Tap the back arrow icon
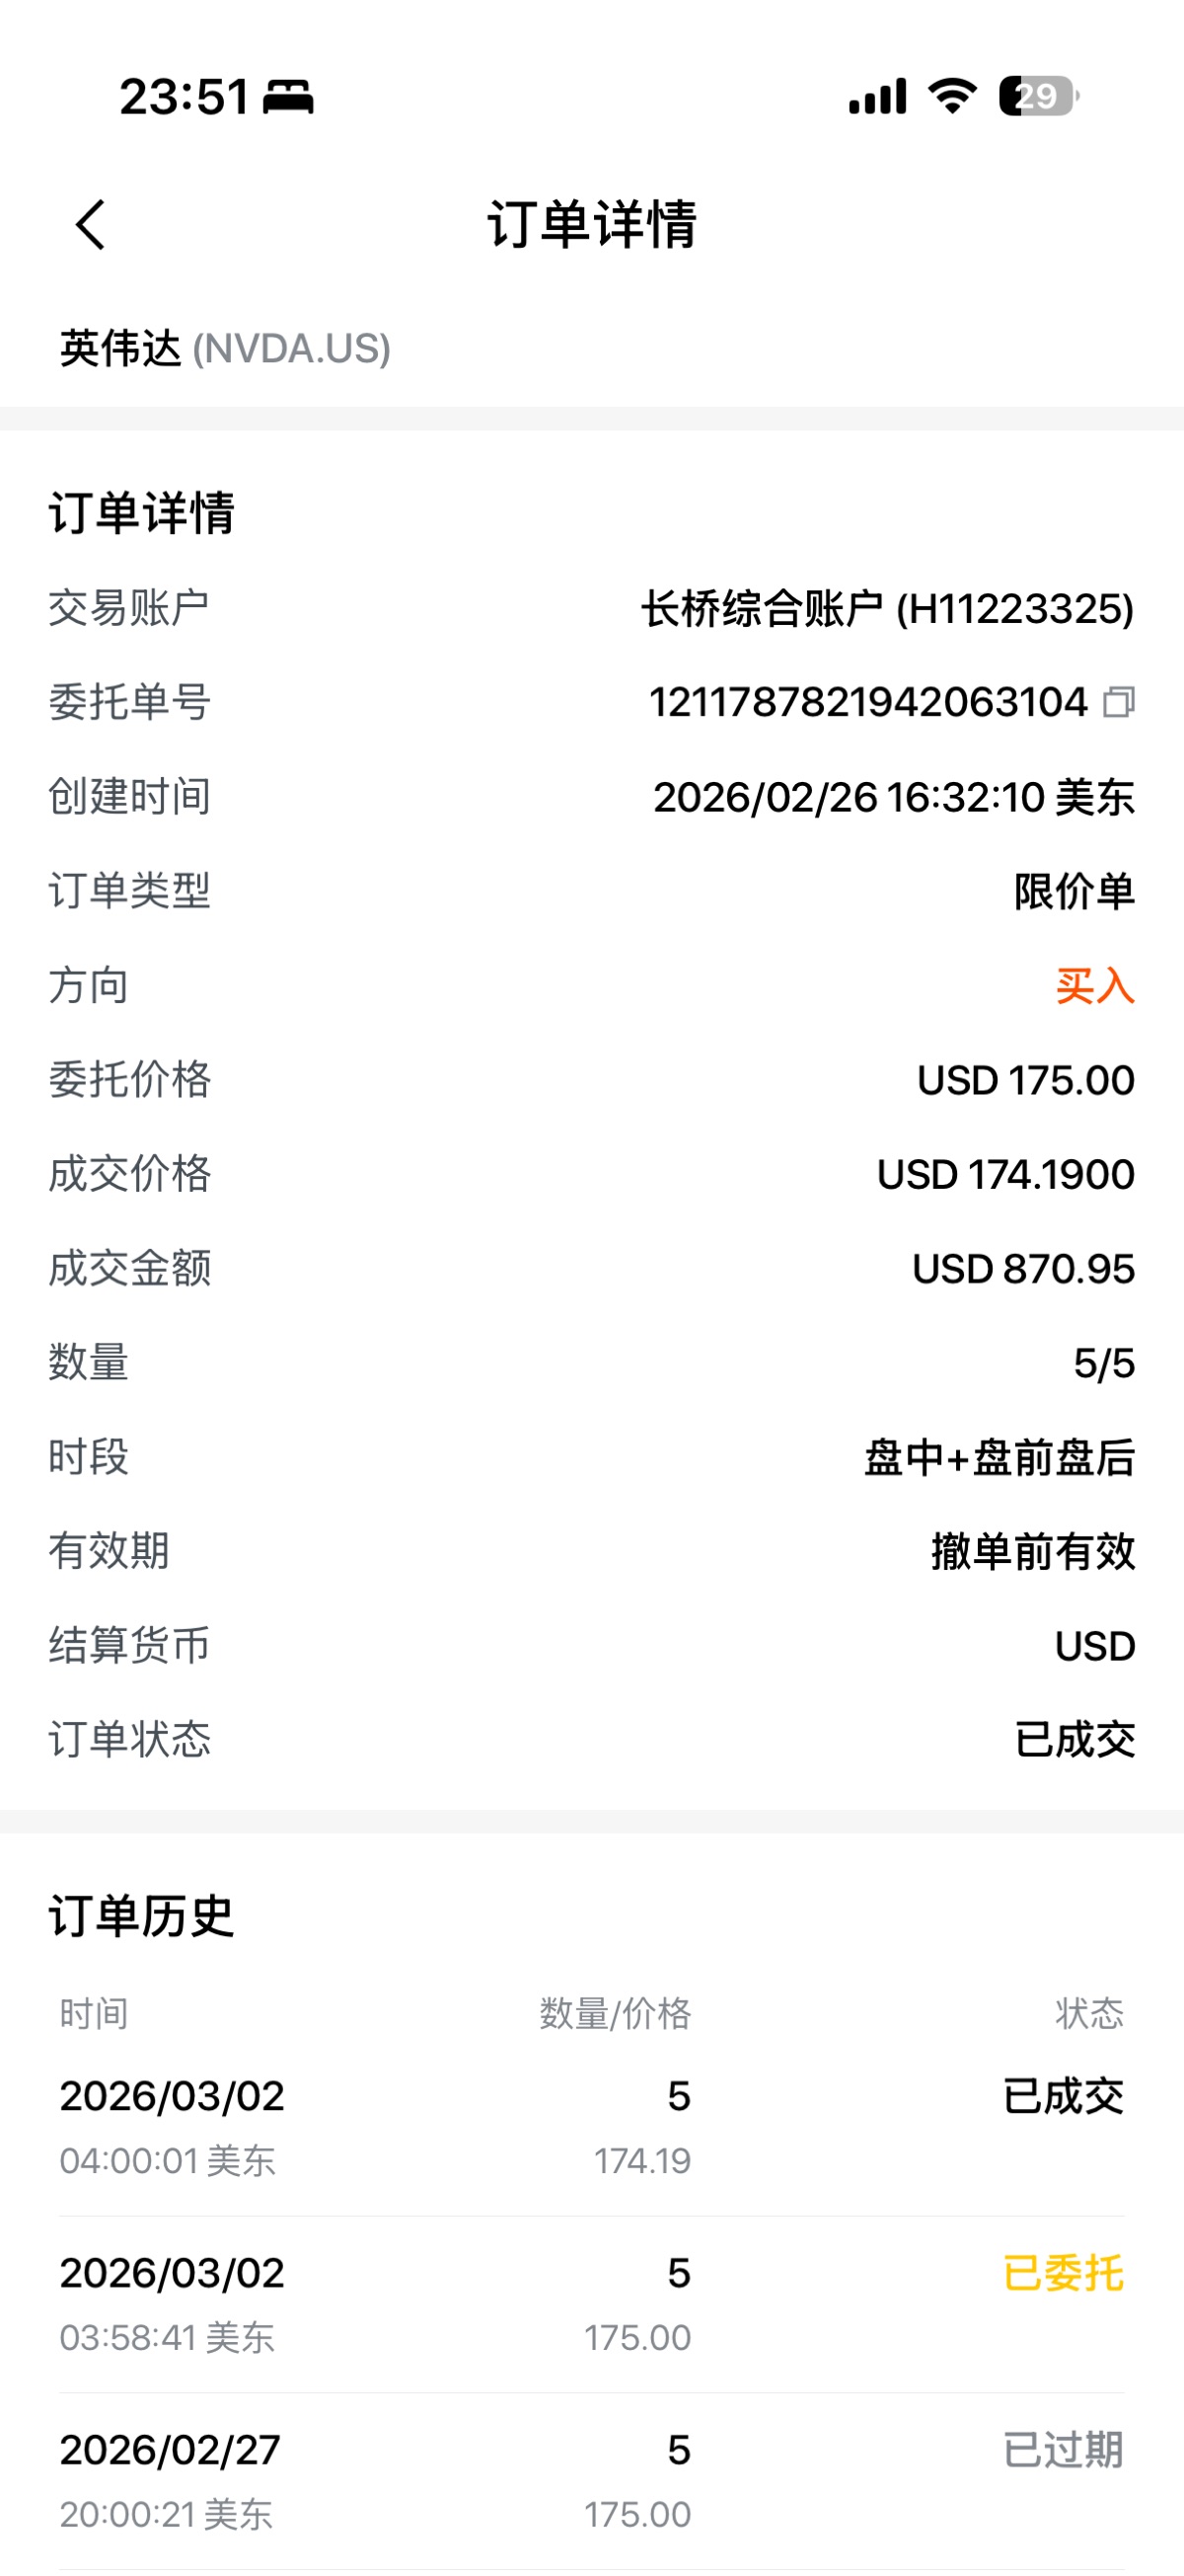1184x2576 pixels. [x=91, y=224]
